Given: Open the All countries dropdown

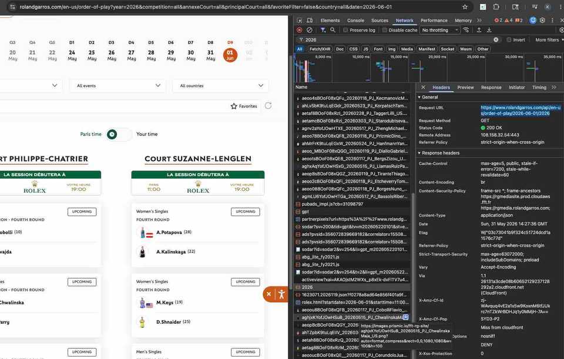Looking at the screenshot, I should [x=220, y=86].
